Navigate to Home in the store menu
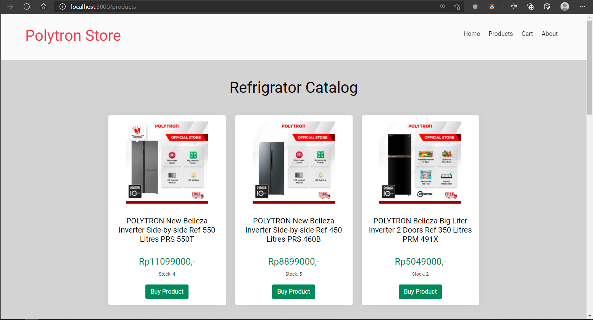593x320 pixels. [472, 34]
